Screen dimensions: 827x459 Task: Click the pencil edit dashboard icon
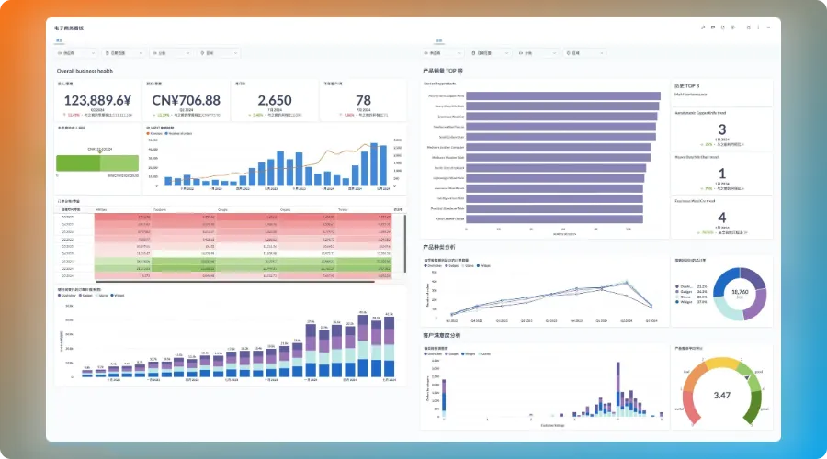(x=703, y=28)
